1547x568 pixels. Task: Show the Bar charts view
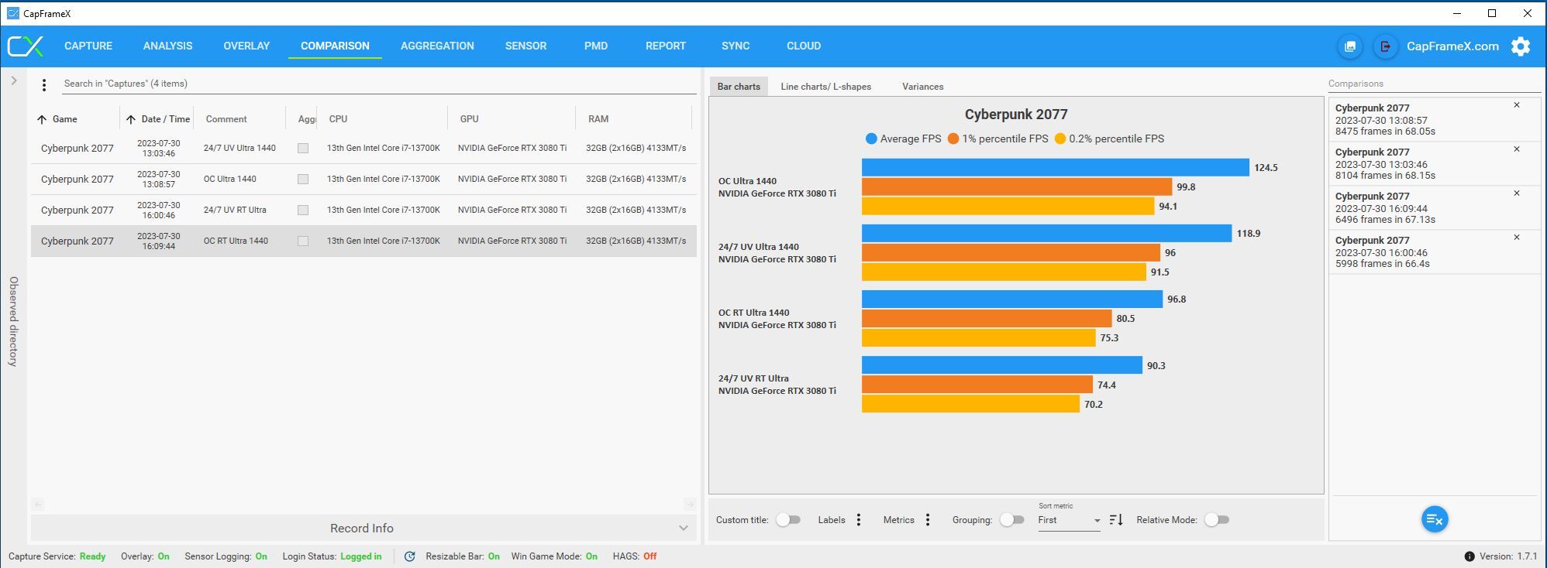(x=739, y=87)
